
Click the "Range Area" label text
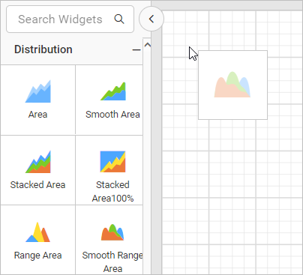coord(37,256)
